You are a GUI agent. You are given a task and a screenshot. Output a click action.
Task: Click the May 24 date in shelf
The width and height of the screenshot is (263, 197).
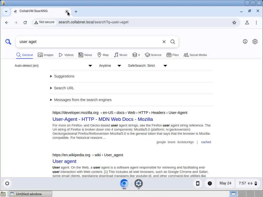coord(225,183)
